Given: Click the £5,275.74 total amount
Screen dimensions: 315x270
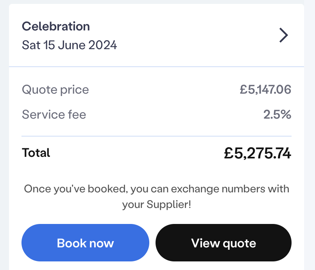Looking at the screenshot, I should (x=258, y=153).
